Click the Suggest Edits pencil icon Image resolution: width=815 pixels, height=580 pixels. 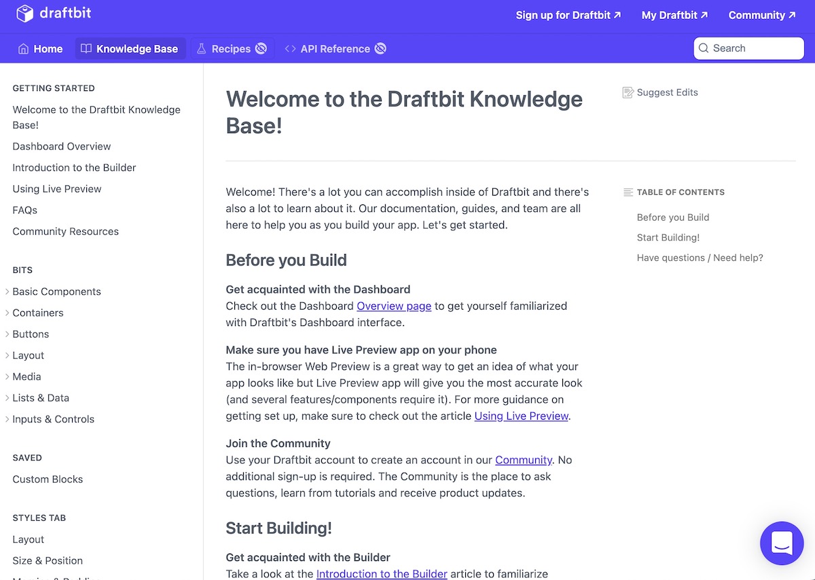pyautogui.click(x=628, y=92)
